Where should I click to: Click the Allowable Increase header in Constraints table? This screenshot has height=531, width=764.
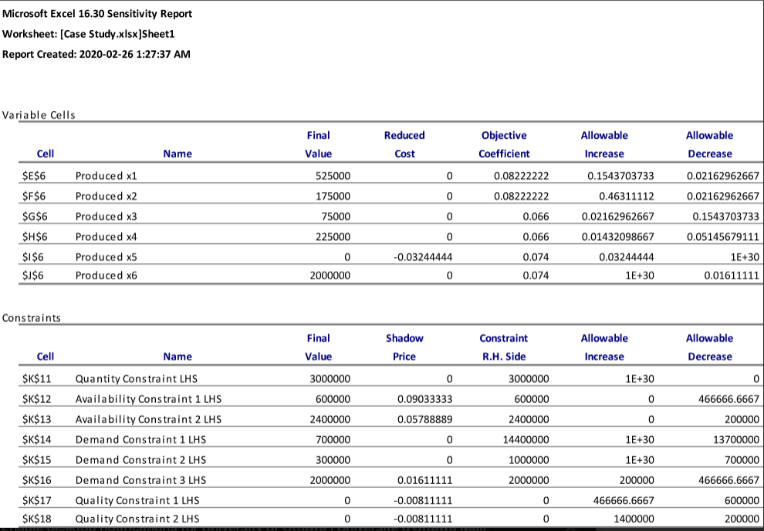pos(604,347)
